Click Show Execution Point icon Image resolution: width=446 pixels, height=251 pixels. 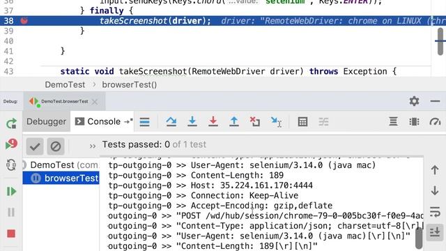click(144, 122)
